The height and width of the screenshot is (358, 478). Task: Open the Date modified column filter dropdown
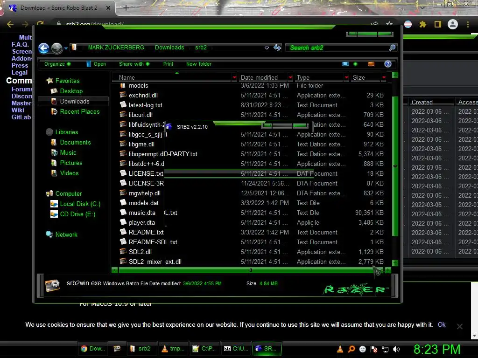coord(290,78)
